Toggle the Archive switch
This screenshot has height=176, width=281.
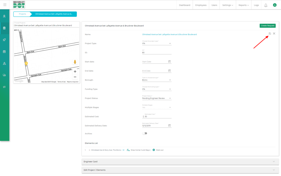(145, 133)
